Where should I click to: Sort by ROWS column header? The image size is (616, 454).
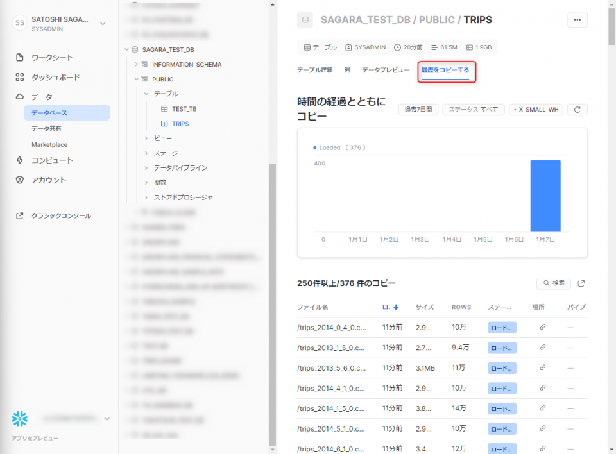[461, 307]
